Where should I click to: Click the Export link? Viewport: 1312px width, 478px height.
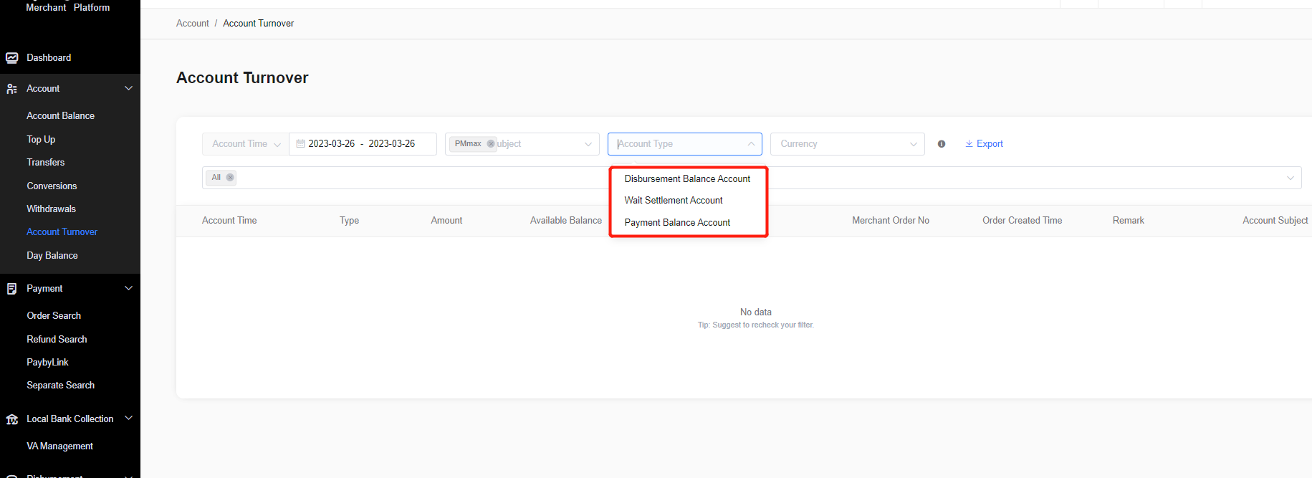[985, 144]
